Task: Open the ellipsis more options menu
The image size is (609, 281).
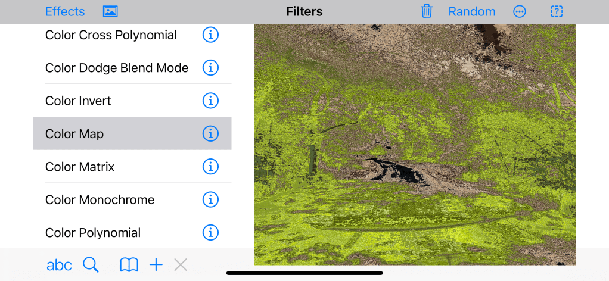Action: [x=519, y=12]
